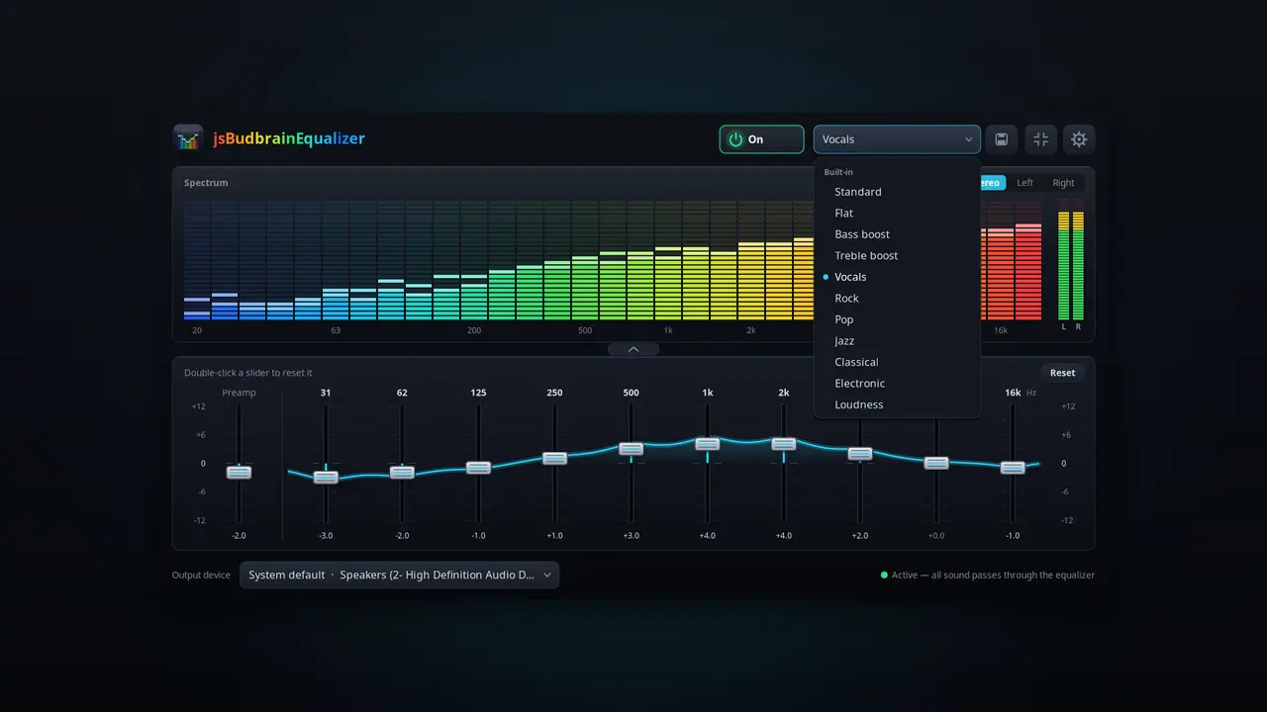This screenshot has height=712, width=1267.
Task: Click the 1k band slider handle
Action: [708, 444]
